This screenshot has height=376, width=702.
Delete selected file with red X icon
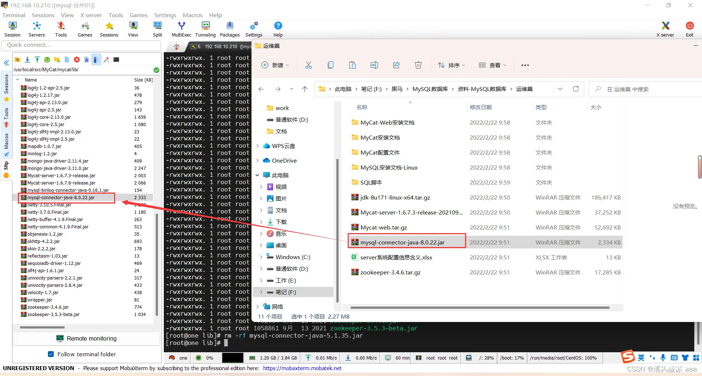(77, 60)
